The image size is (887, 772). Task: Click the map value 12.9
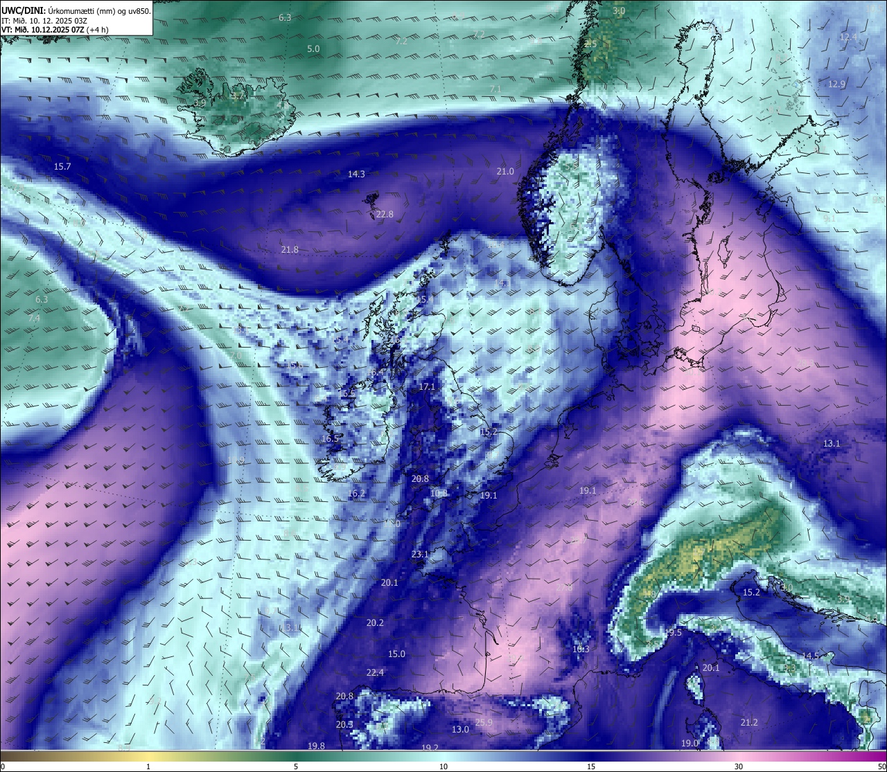click(837, 84)
